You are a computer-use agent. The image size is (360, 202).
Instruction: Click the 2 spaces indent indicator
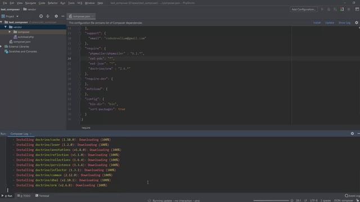[325, 200]
